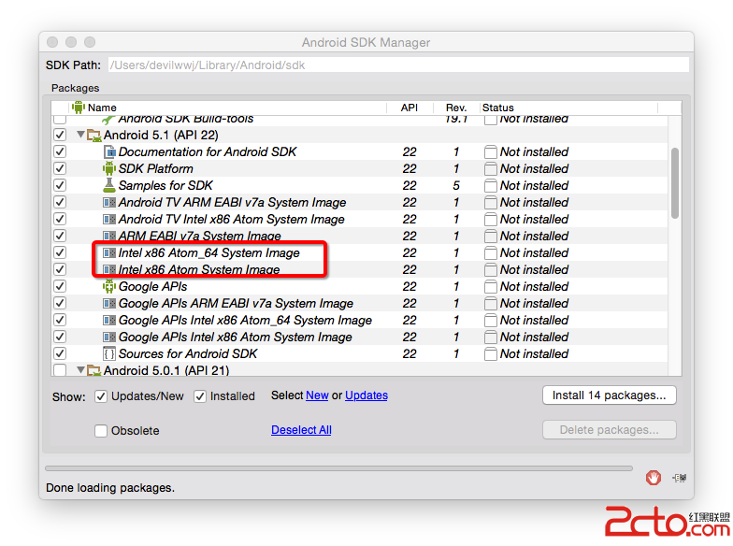Click the Samples for SDK flask icon
Image resolution: width=733 pixels, height=546 pixels.
(x=109, y=185)
